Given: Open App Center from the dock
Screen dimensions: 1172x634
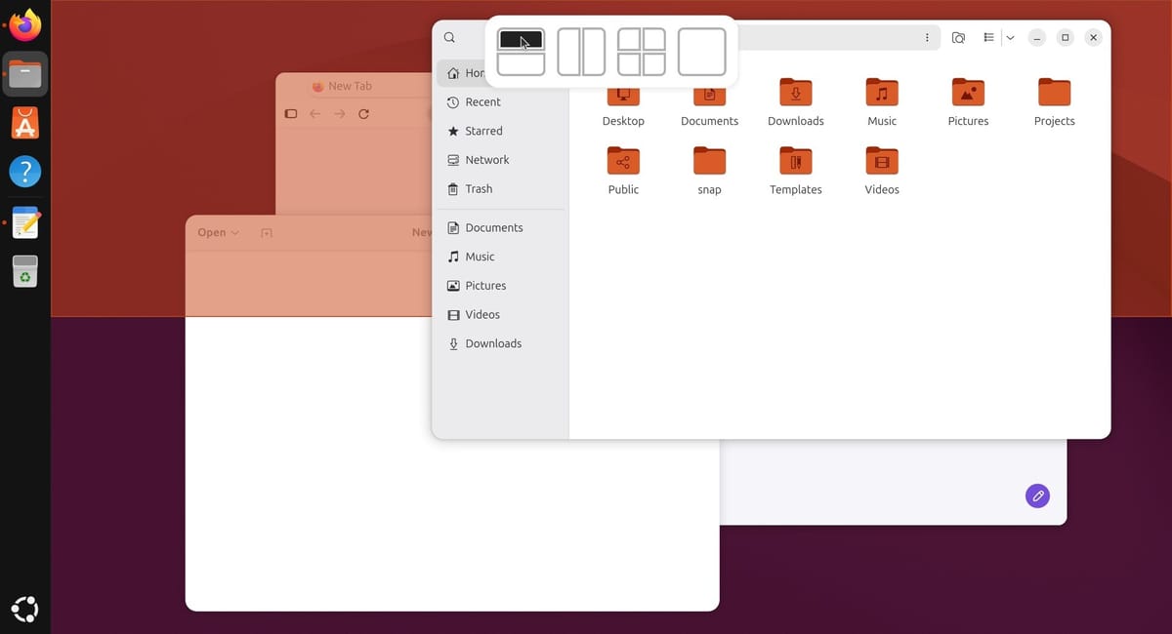Looking at the screenshot, I should 25,123.
